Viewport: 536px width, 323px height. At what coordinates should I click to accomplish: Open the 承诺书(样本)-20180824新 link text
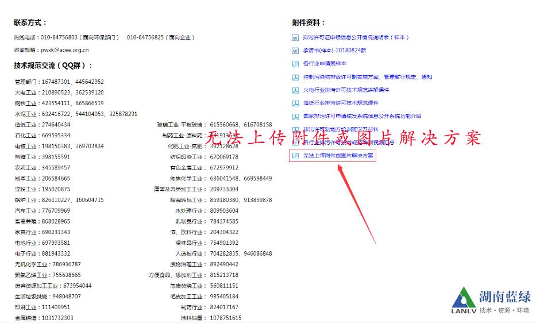click(334, 51)
